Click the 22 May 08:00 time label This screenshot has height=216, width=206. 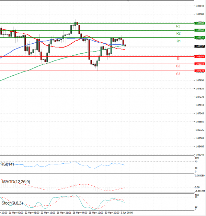(x=32, y=213)
